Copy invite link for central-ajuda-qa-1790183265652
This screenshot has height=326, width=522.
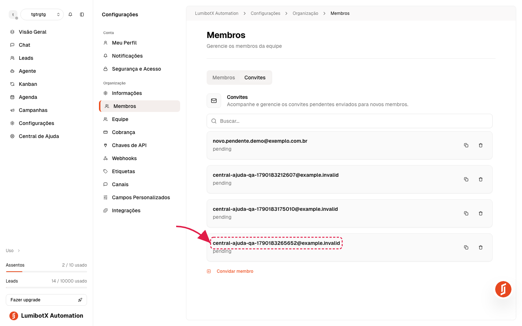coord(466,247)
